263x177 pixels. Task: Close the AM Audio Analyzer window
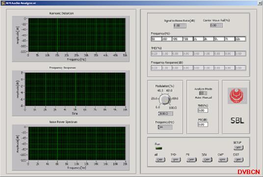click(260, 3)
